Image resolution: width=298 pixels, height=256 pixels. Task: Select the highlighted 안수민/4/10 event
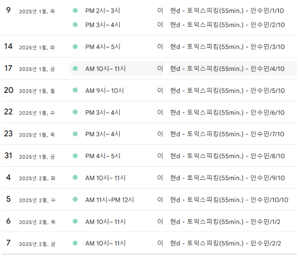(227, 69)
